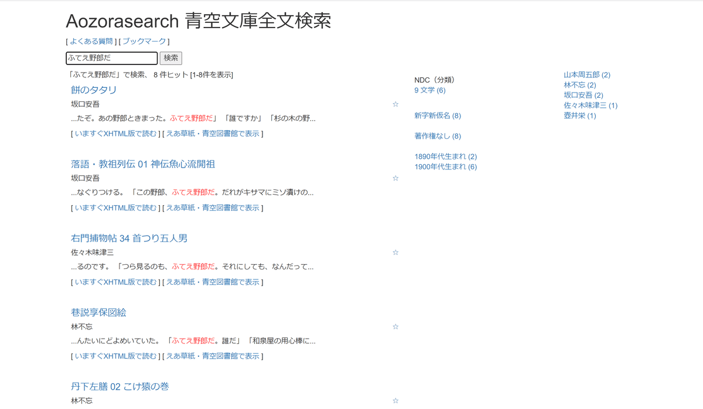Screen dimensions: 703x409
Task: Filter by 新字新仮名 (8)
Action: [438, 116]
